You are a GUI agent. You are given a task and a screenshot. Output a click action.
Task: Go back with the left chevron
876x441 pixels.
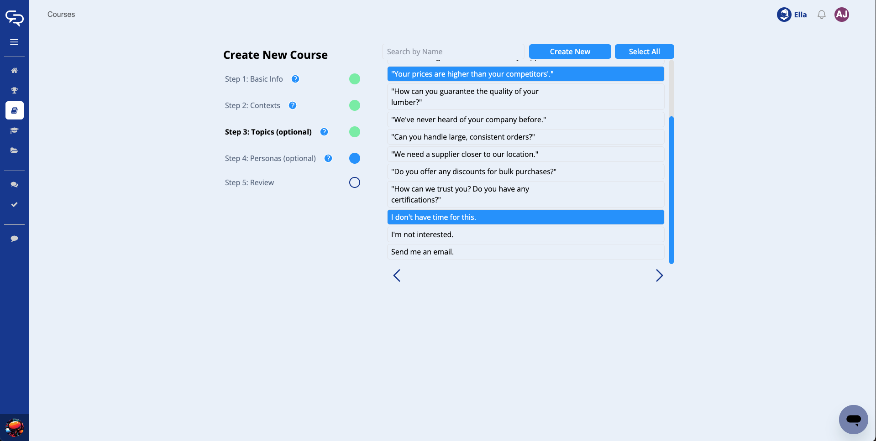(x=397, y=275)
